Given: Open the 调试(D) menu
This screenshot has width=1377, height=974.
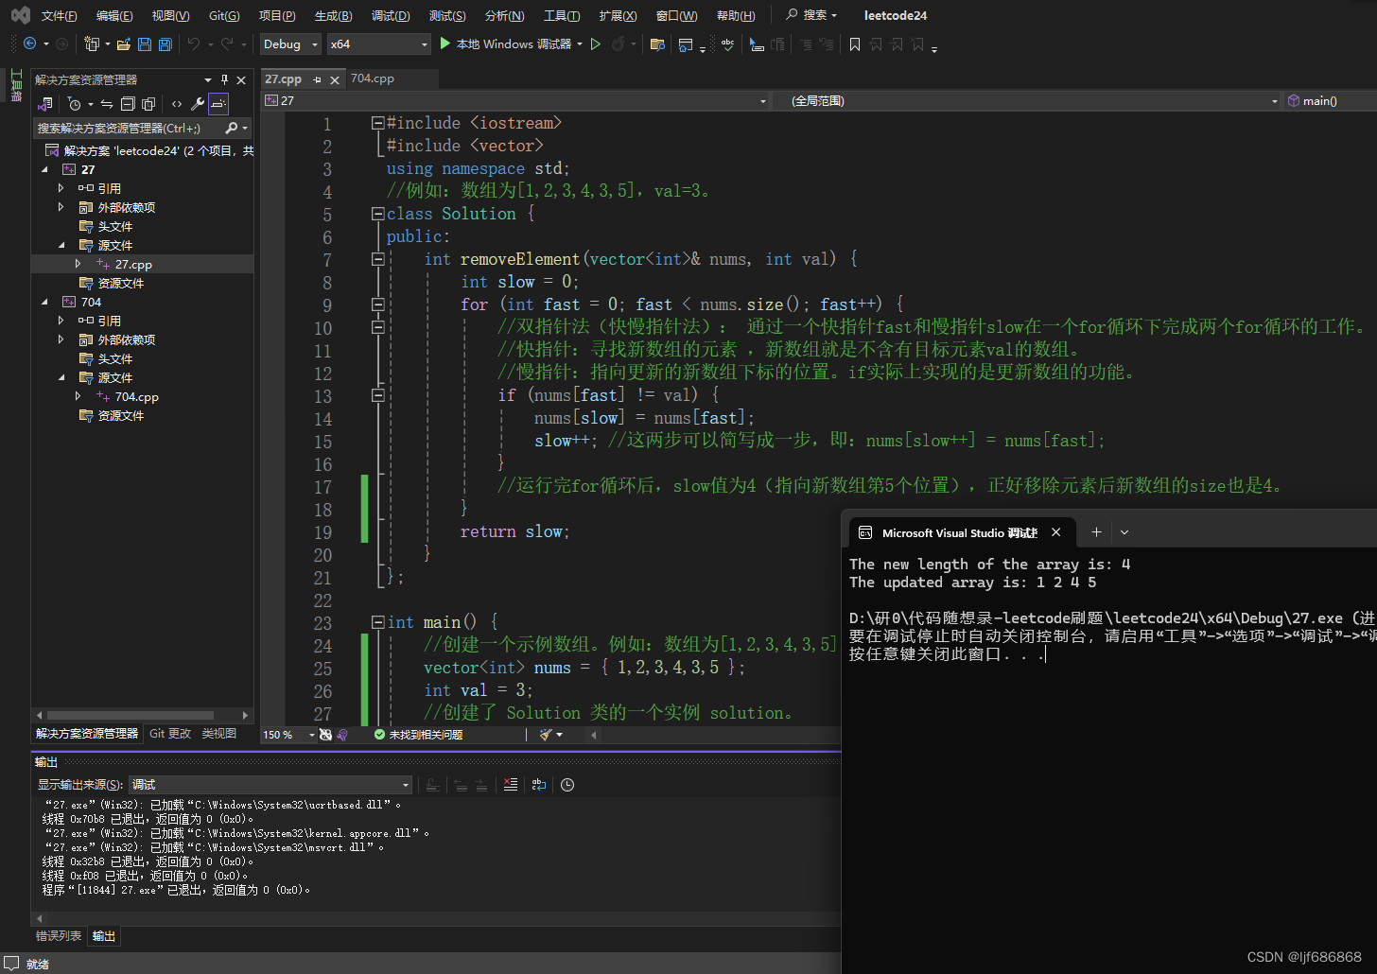Looking at the screenshot, I should click(391, 14).
